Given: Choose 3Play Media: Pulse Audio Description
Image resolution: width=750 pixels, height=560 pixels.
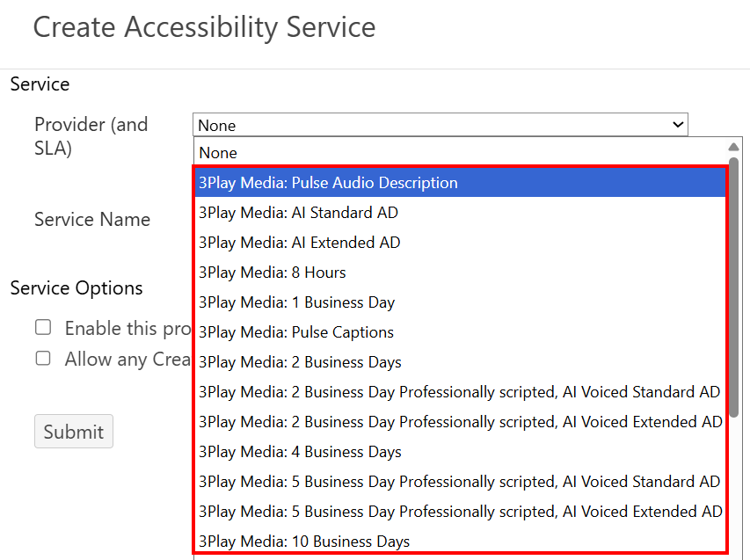Looking at the screenshot, I should click(x=460, y=182).
